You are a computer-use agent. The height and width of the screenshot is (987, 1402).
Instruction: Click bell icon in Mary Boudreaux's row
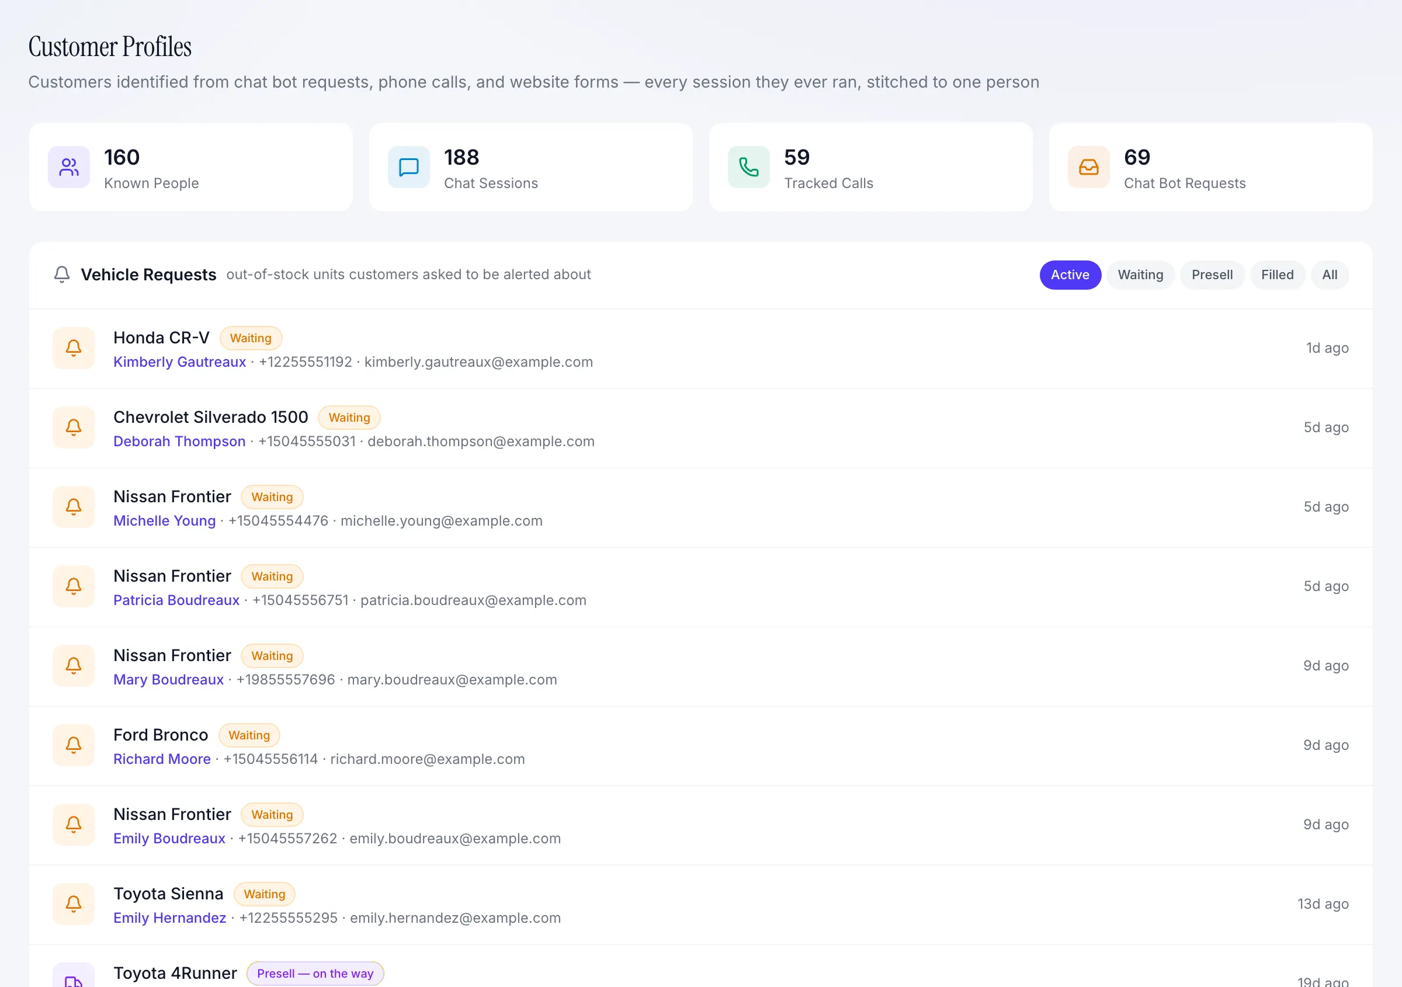(x=73, y=666)
